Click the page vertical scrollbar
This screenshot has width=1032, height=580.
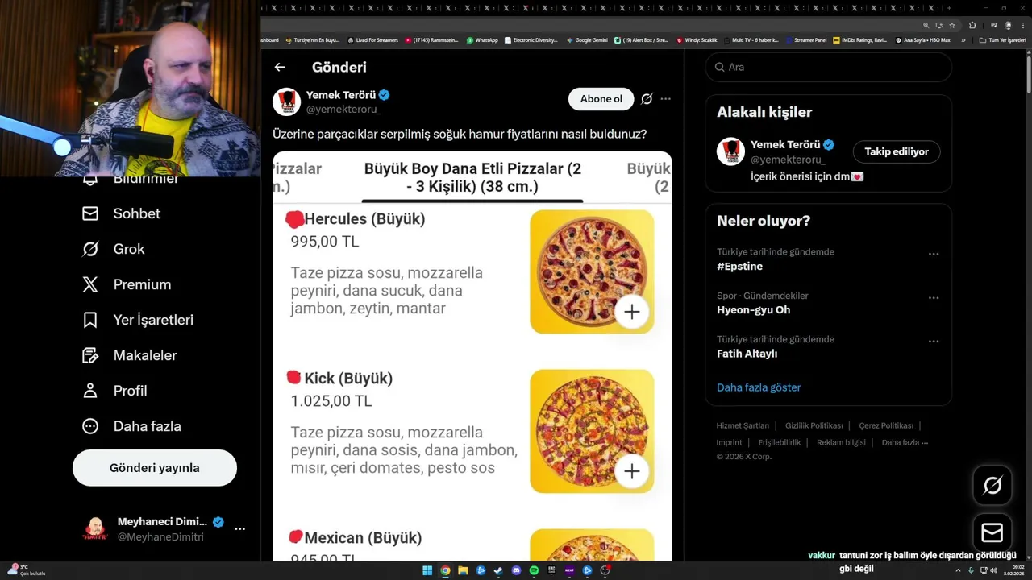1028,77
